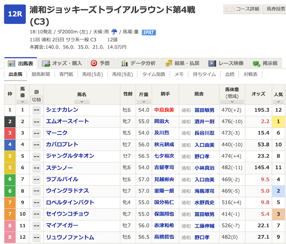Sort by 斤量 column arrow
This screenshot has width=286, height=244.
[x=144, y=102]
